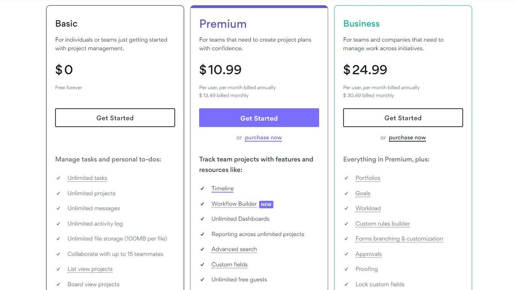516x290 pixels.
Task: Open the "Portfolios" feature link
Action: [368, 177]
